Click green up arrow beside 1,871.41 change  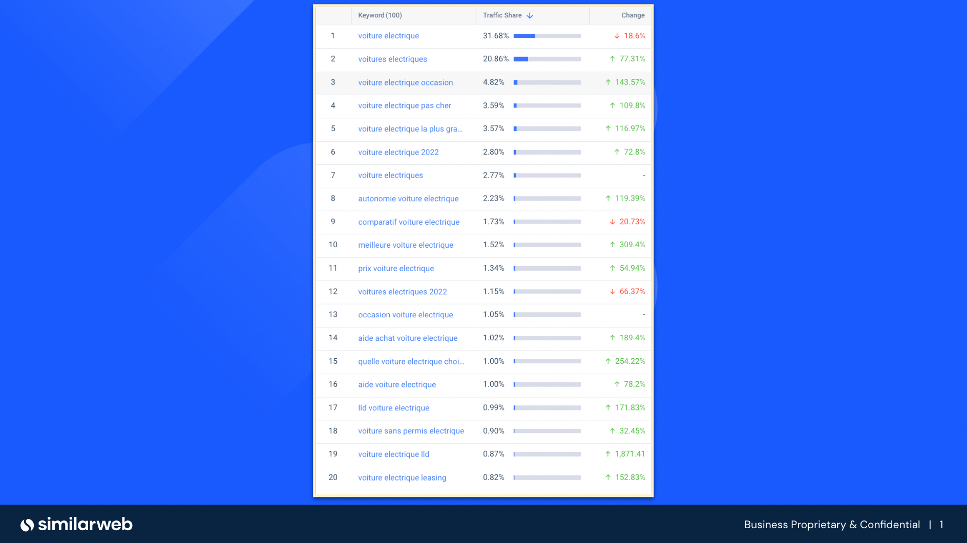[x=608, y=454]
